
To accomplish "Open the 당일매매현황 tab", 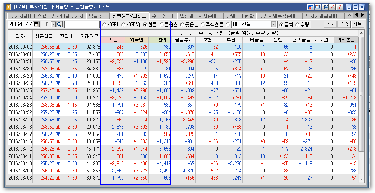I will point(240,16).
